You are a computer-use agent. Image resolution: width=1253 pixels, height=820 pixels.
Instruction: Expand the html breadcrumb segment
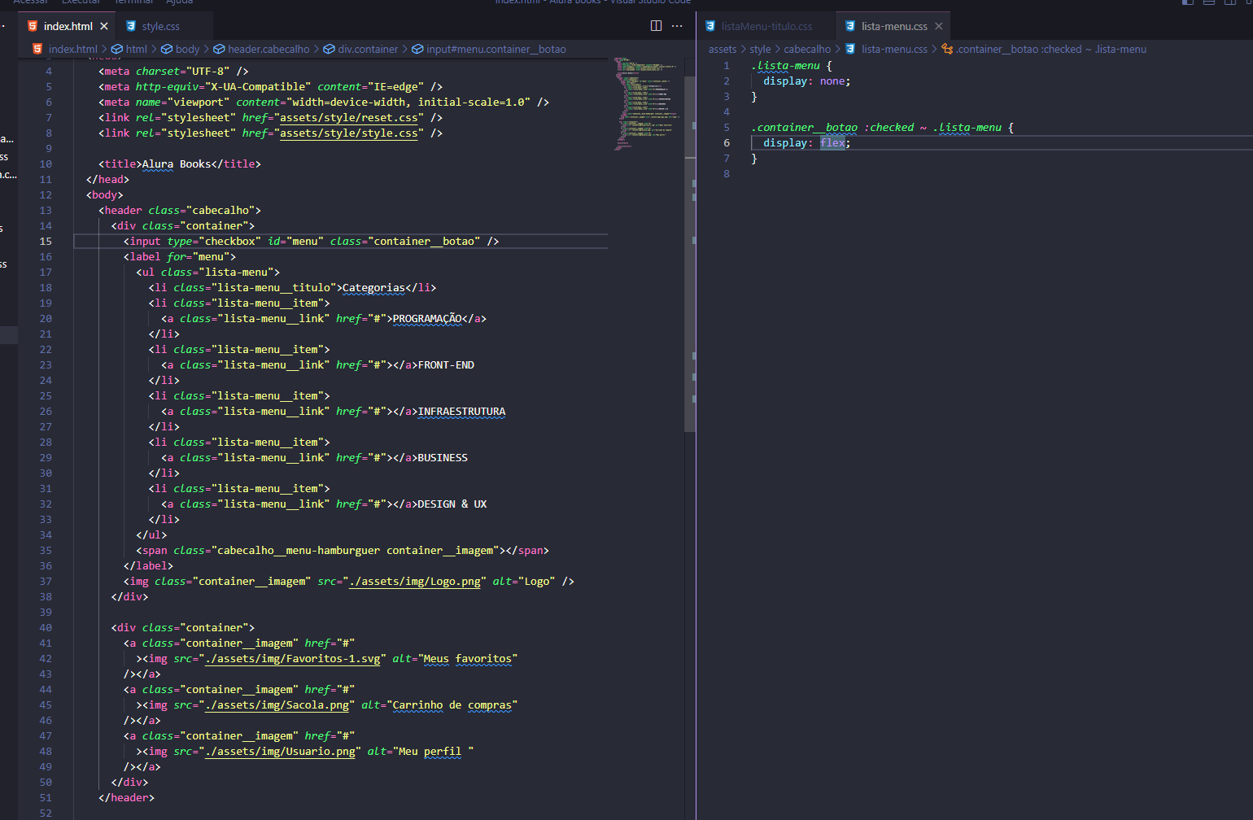[137, 49]
